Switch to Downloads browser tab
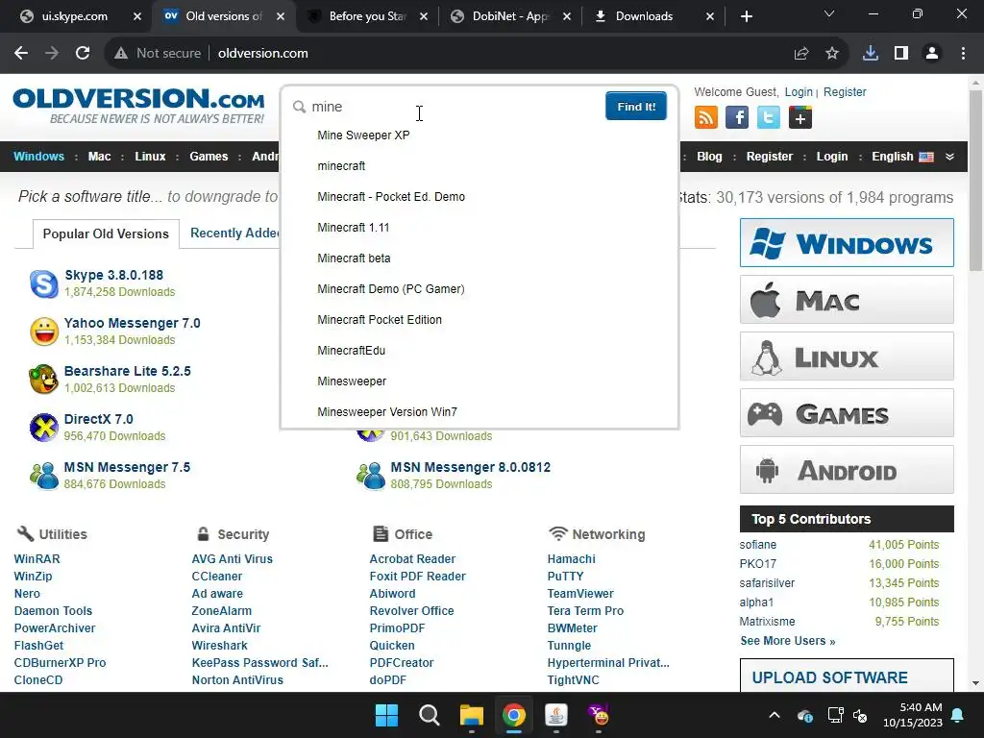 (644, 16)
